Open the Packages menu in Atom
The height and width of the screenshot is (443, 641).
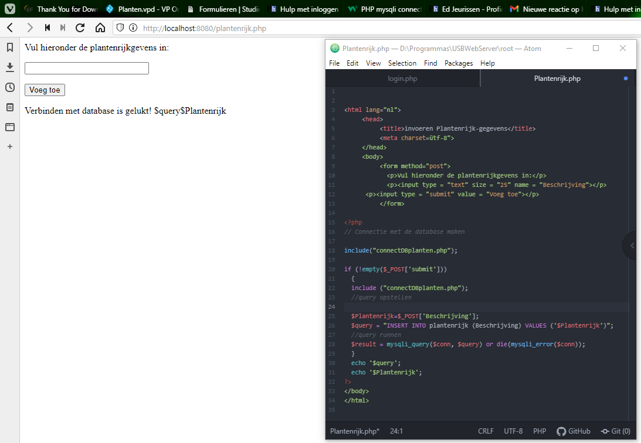click(x=459, y=63)
